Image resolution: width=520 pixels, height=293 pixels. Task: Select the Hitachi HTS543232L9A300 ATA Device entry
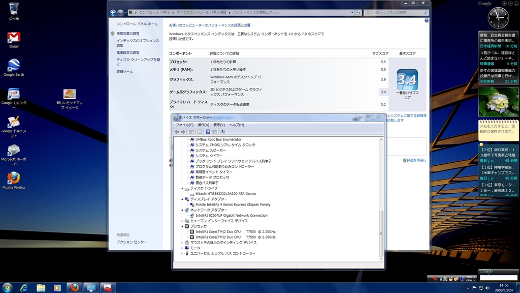coord(225,194)
